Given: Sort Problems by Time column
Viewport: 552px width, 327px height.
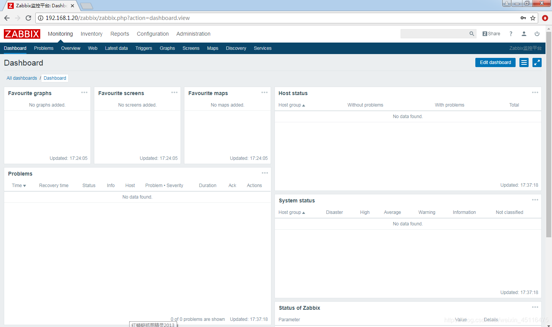Looking at the screenshot, I should (19, 186).
